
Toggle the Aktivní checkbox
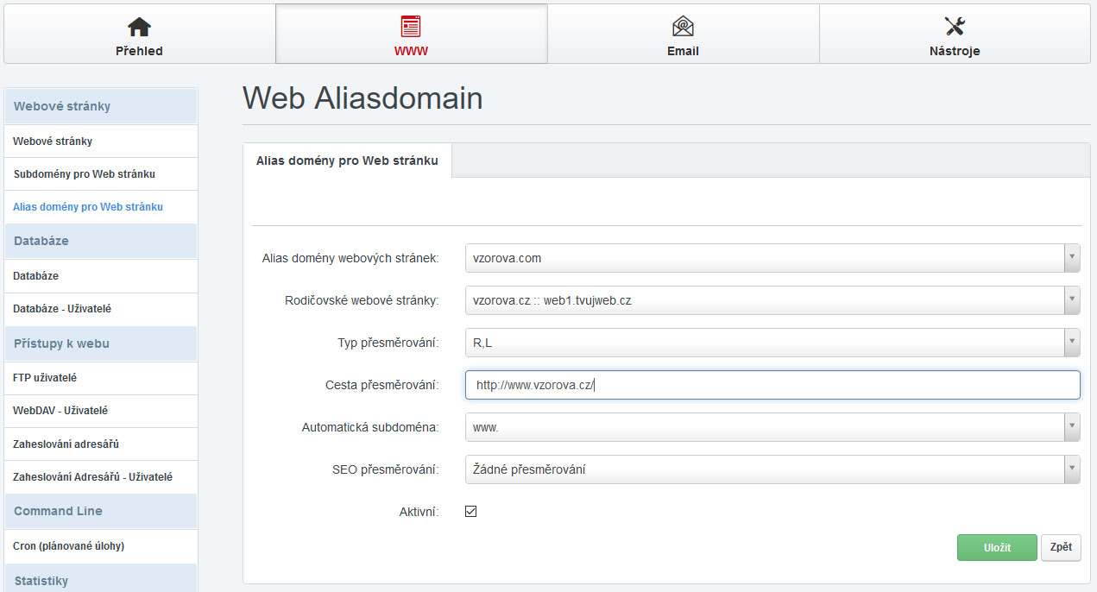click(470, 512)
